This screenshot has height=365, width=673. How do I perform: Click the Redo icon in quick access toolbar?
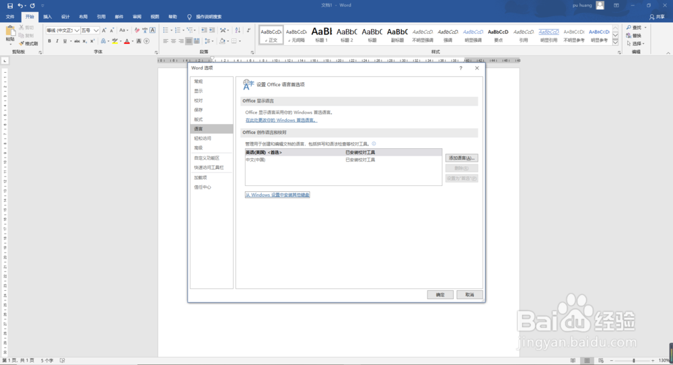[32, 5]
